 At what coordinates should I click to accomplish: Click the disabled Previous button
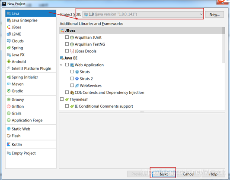139,174
